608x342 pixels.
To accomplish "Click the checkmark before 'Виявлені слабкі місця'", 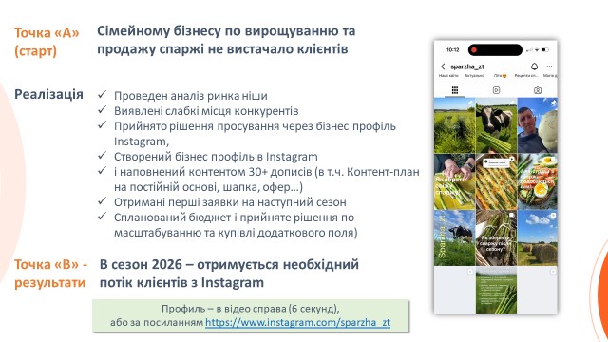I will [103, 110].
